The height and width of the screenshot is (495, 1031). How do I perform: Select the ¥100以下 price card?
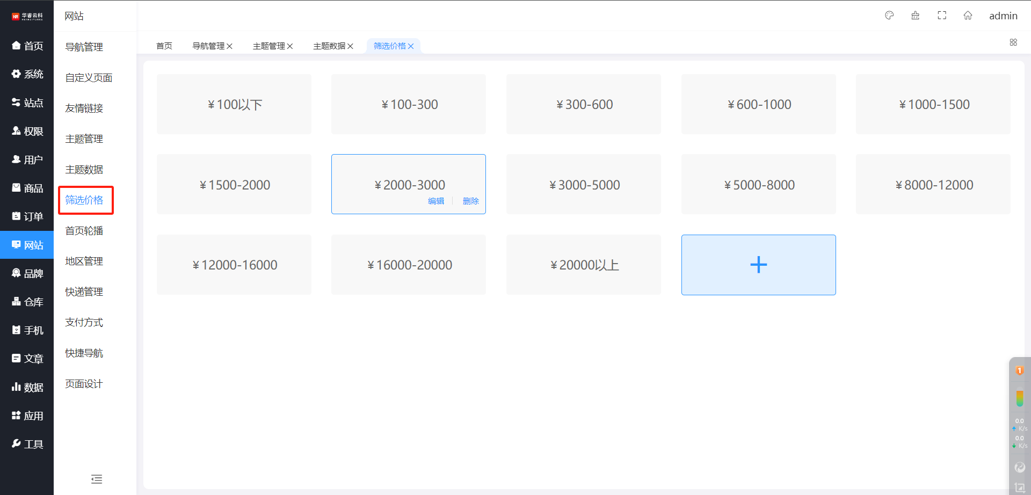234,104
